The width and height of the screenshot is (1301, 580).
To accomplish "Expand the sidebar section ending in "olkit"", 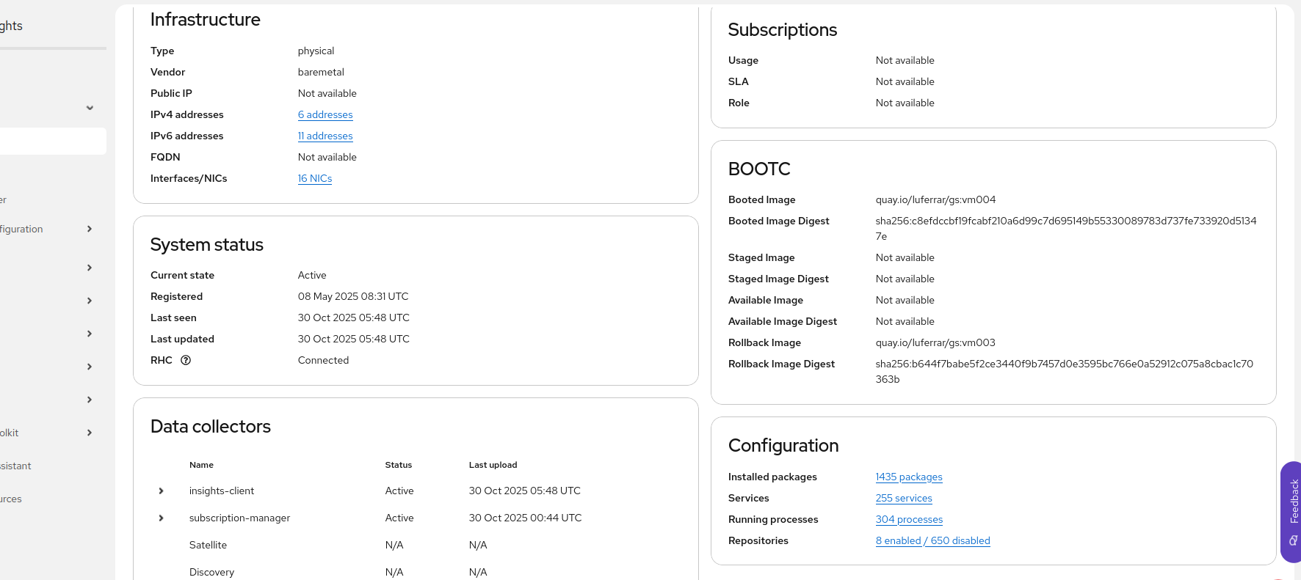I will coord(90,433).
